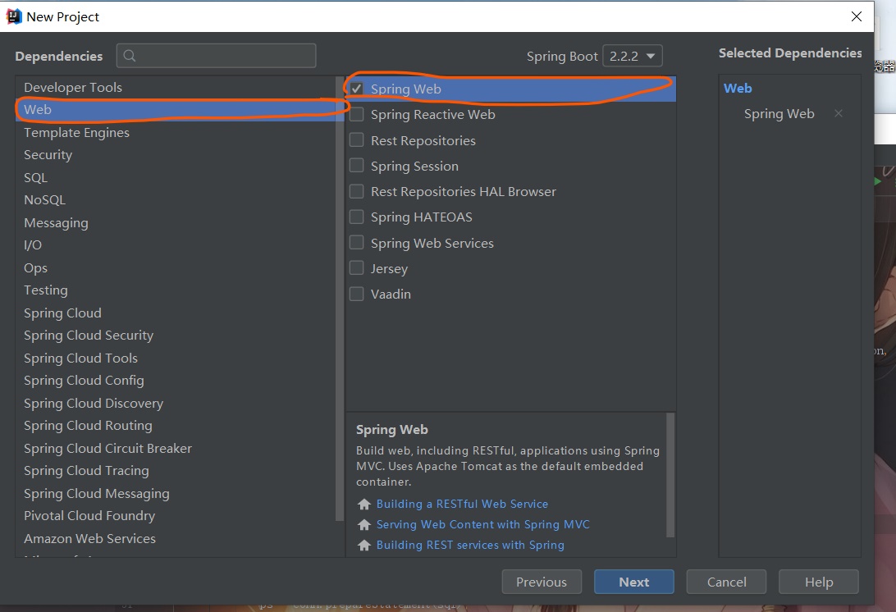The width and height of the screenshot is (896, 612).
Task: Open Building a RESTful Web Service link
Action: tap(462, 504)
